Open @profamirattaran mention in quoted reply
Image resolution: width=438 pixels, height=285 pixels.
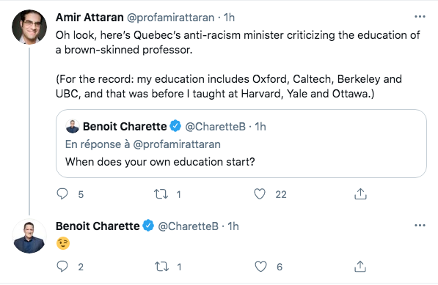click(x=177, y=144)
